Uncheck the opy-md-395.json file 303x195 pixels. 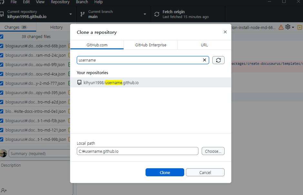(2, 93)
